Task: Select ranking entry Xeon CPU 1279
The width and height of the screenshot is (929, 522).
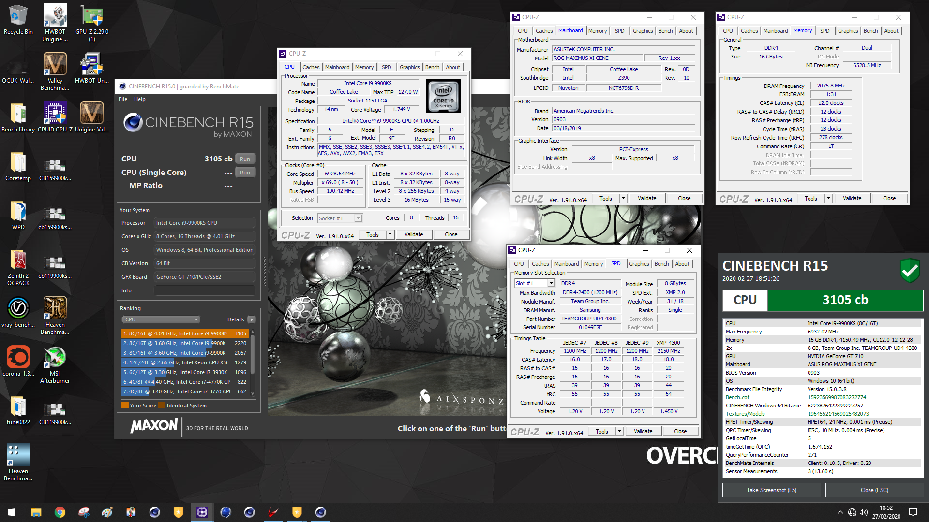Action: click(185, 362)
